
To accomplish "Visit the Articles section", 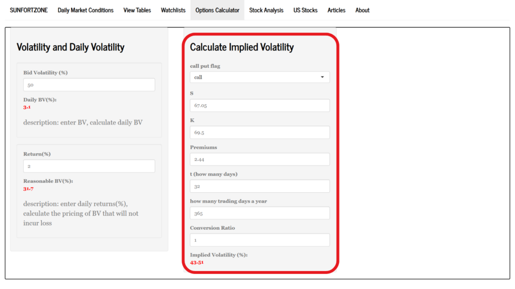I will point(336,10).
